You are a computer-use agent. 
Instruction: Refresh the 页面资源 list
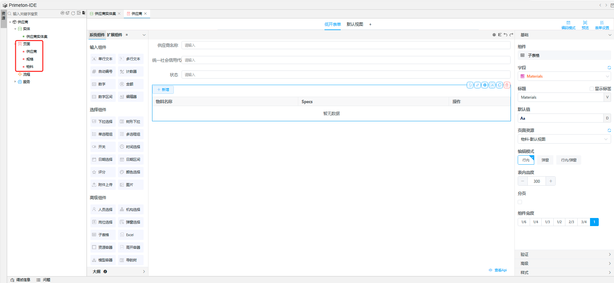tap(609, 130)
